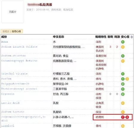This screenshot has height=128, width=134.
Task: Click the yellow safety badge for Cocamidopropyl Betaine
Action: pos(123,61)
